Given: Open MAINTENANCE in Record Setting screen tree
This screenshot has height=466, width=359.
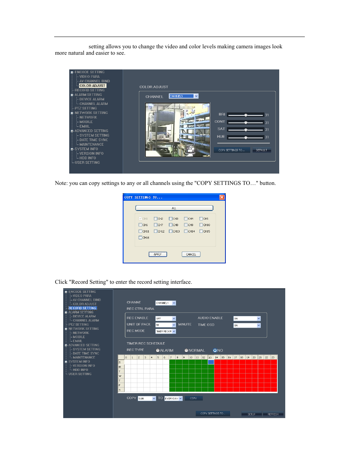Looking at the screenshot, I should 84,357.
